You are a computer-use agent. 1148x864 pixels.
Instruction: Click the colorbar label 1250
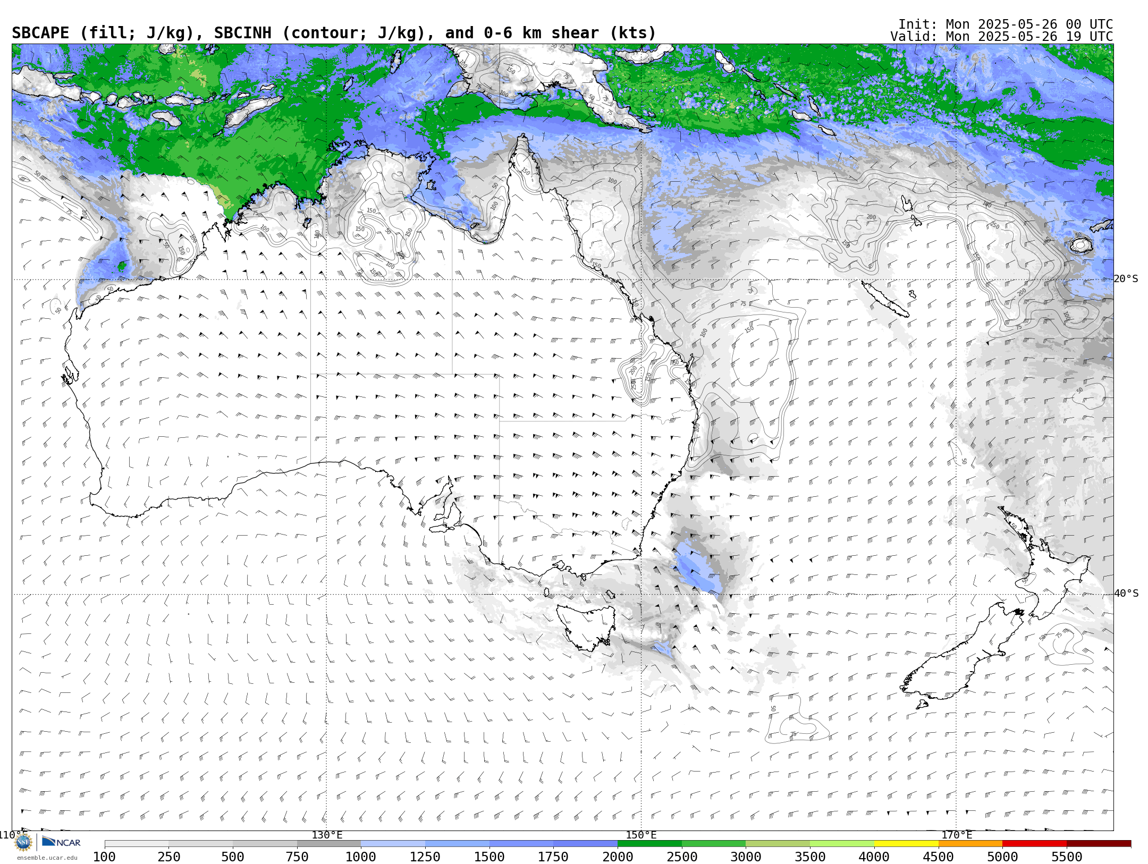pos(425,857)
